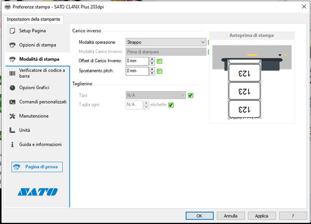Select the Modalità di stampa section
Screen dimensions: 311x224
pos(38,59)
